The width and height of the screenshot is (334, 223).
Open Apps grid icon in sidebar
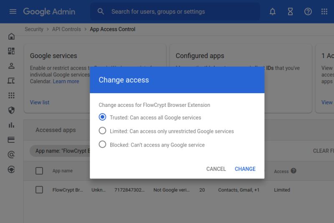click(x=11, y=95)
